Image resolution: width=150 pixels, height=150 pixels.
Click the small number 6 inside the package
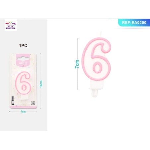pyautogui.click(x=23, y=83)
